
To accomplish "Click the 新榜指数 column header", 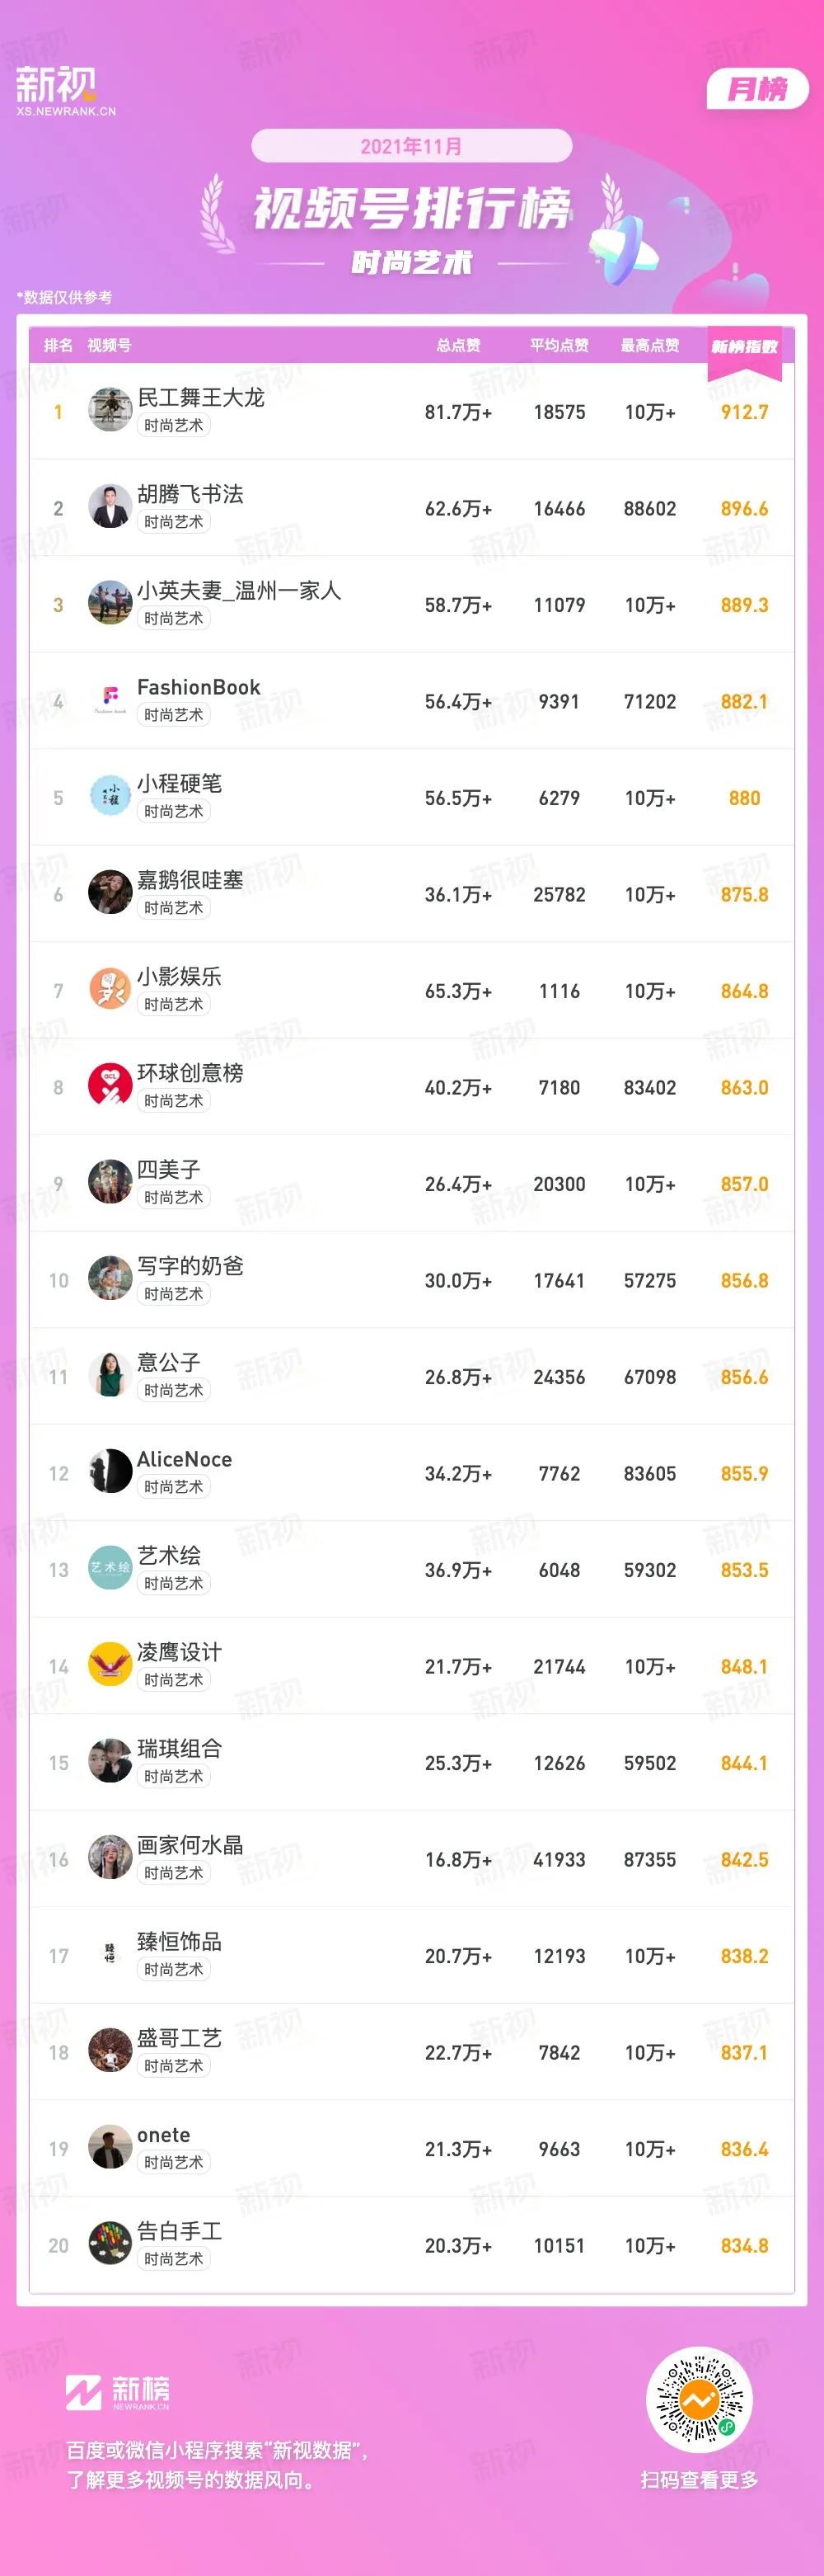I will (x=744, y=347).
